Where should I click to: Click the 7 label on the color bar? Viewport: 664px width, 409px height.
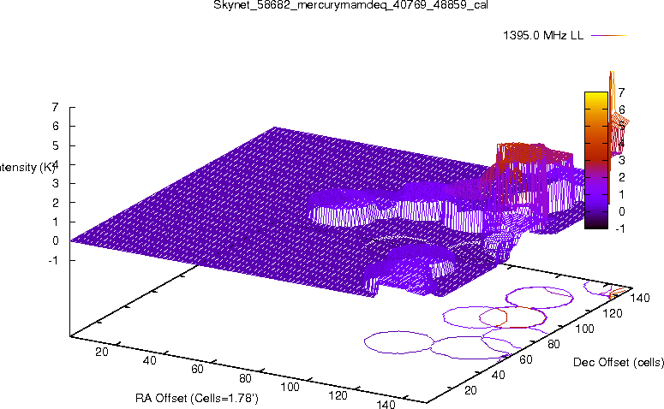(621, 92)
